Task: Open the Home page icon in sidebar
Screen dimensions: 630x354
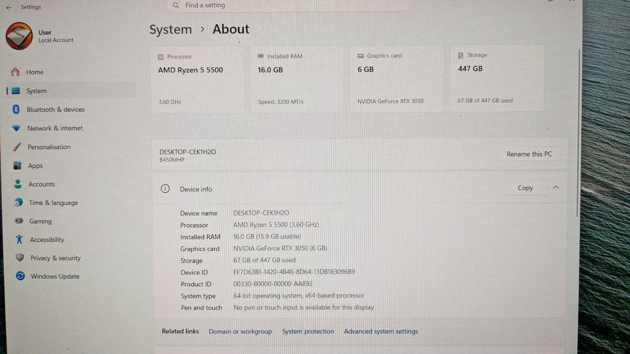Action: click(16, 72)
